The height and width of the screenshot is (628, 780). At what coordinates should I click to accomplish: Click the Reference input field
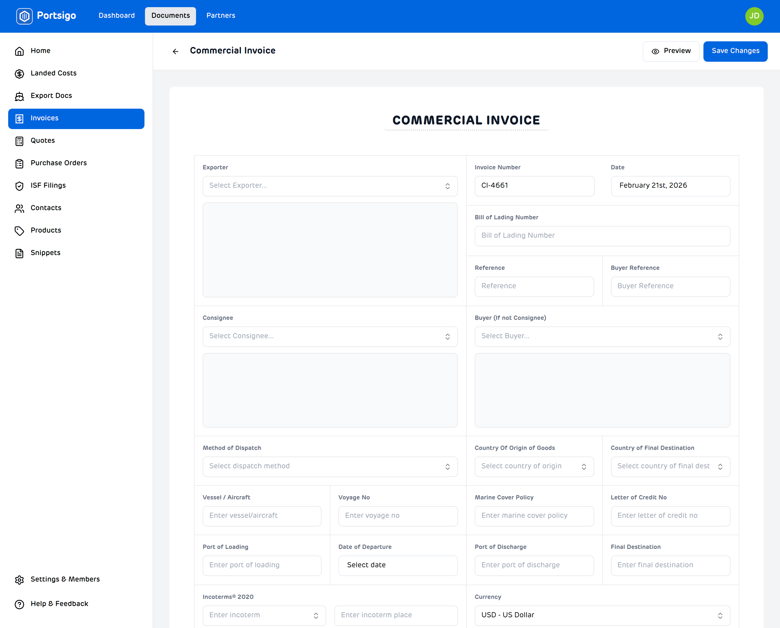(x=534, y=286)
